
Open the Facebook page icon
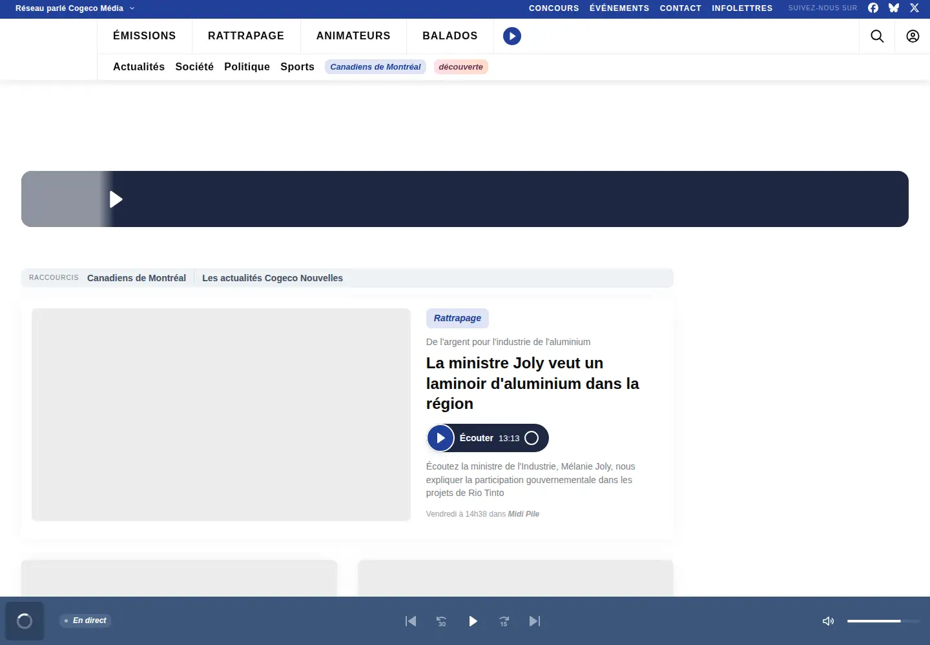tap(873, 8)
